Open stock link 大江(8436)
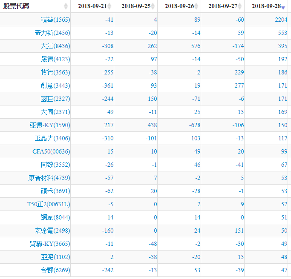The height and width of the screenshot is (279, 291). [x=55, y=46]
